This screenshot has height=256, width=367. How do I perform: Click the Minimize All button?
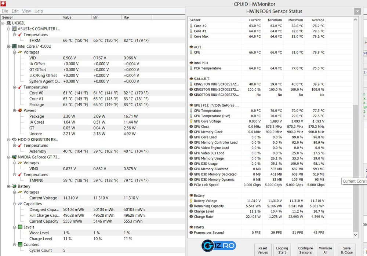[x=325, y=250]
